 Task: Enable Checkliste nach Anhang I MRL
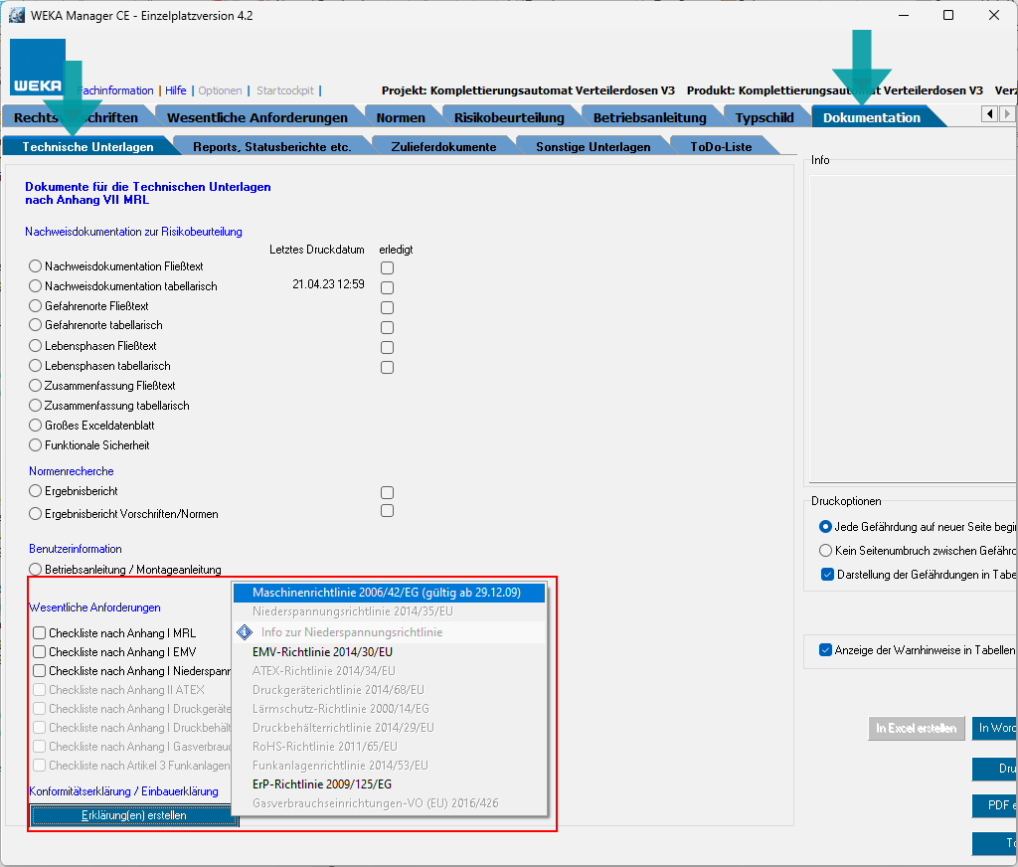[39, 633]
